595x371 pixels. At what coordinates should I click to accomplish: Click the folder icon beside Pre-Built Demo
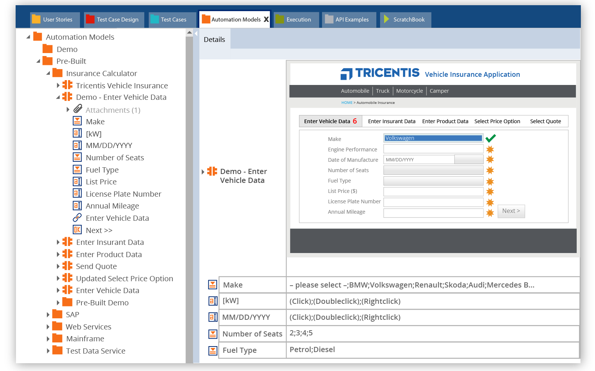coord(67,302)
